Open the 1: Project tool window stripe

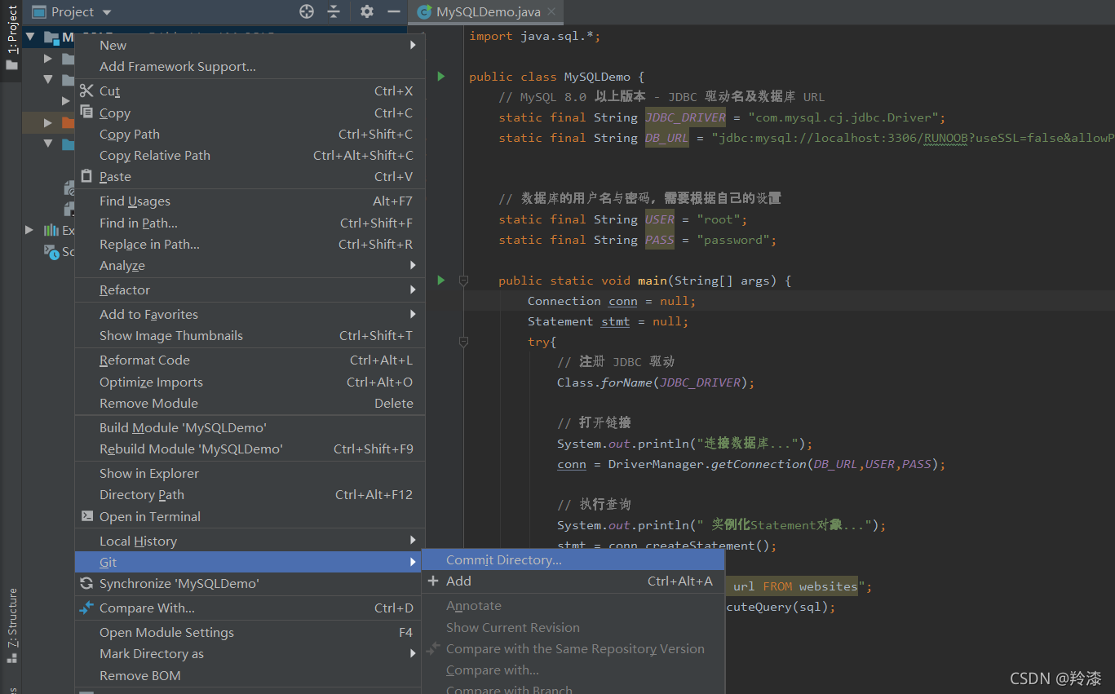coord(11,37)
